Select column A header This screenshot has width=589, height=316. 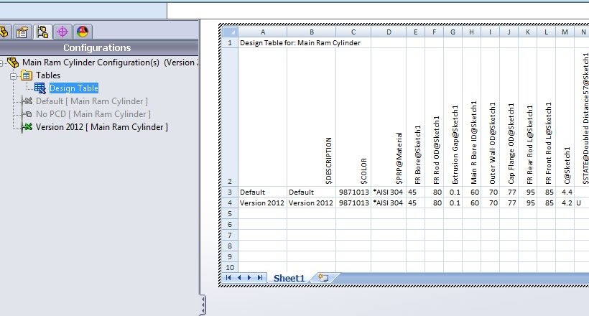(x=263, y=32)
